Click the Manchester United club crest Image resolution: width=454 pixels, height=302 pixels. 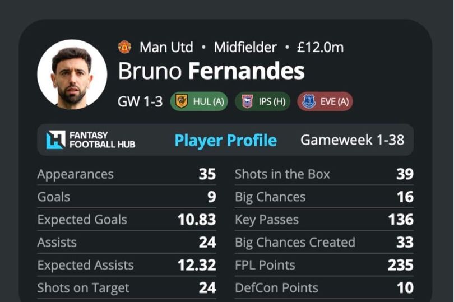(x=124, y=47)
